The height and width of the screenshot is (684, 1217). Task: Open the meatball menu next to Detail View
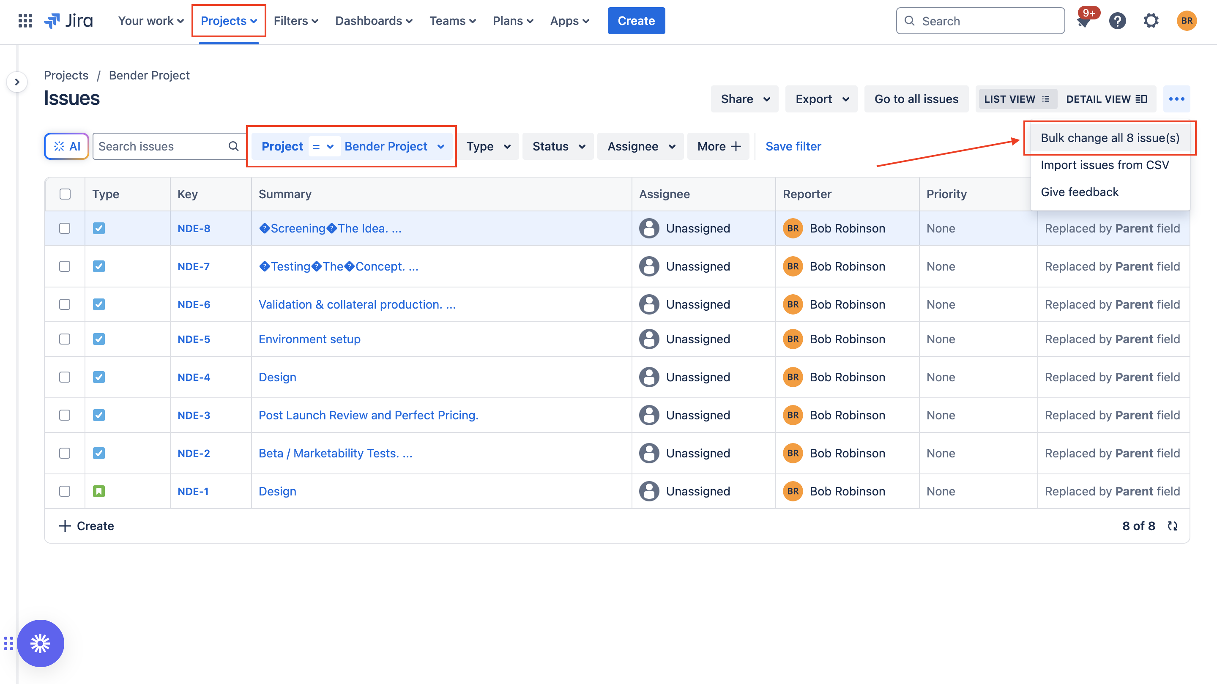click(1177, 99)
